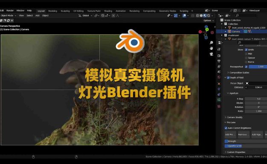The width and height of the screenshot is (267, 164).
Task: Adjust the Strength slider
Action: (x=246, y=141)
